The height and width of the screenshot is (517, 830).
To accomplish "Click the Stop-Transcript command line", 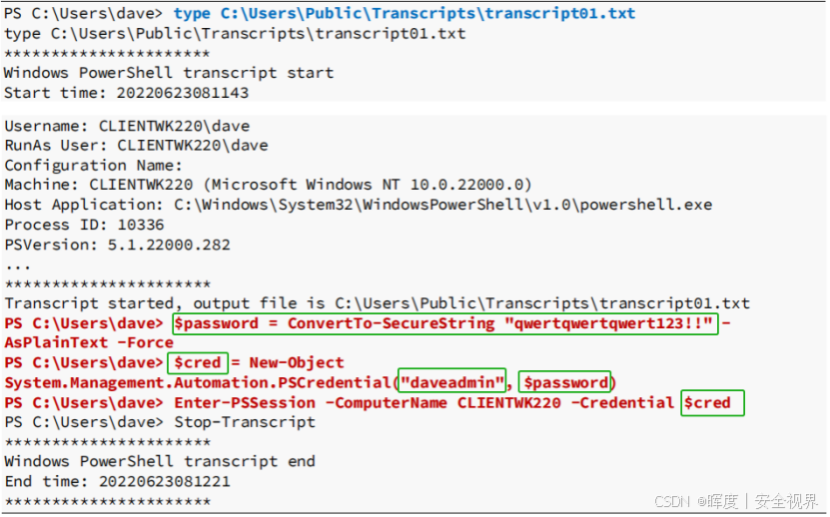I will pos(160,422).
